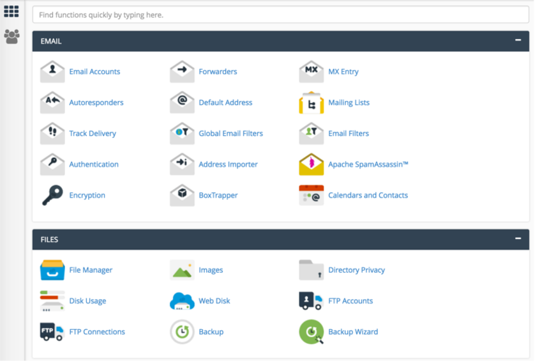This screenshot has height=361, width=535.
Task: Go to Directory Privacy link
Action: [x=356, y=270]
